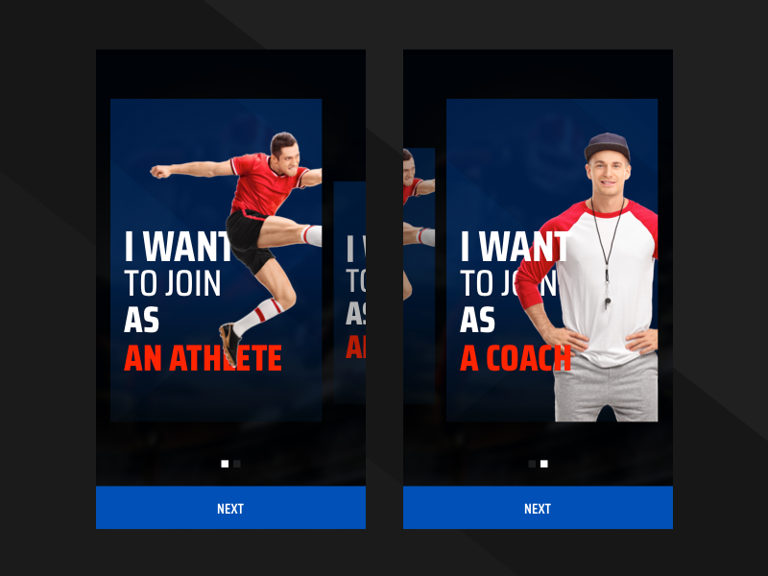Click the coach's gray sweatpants
The image size is (768, 576).
606,388
